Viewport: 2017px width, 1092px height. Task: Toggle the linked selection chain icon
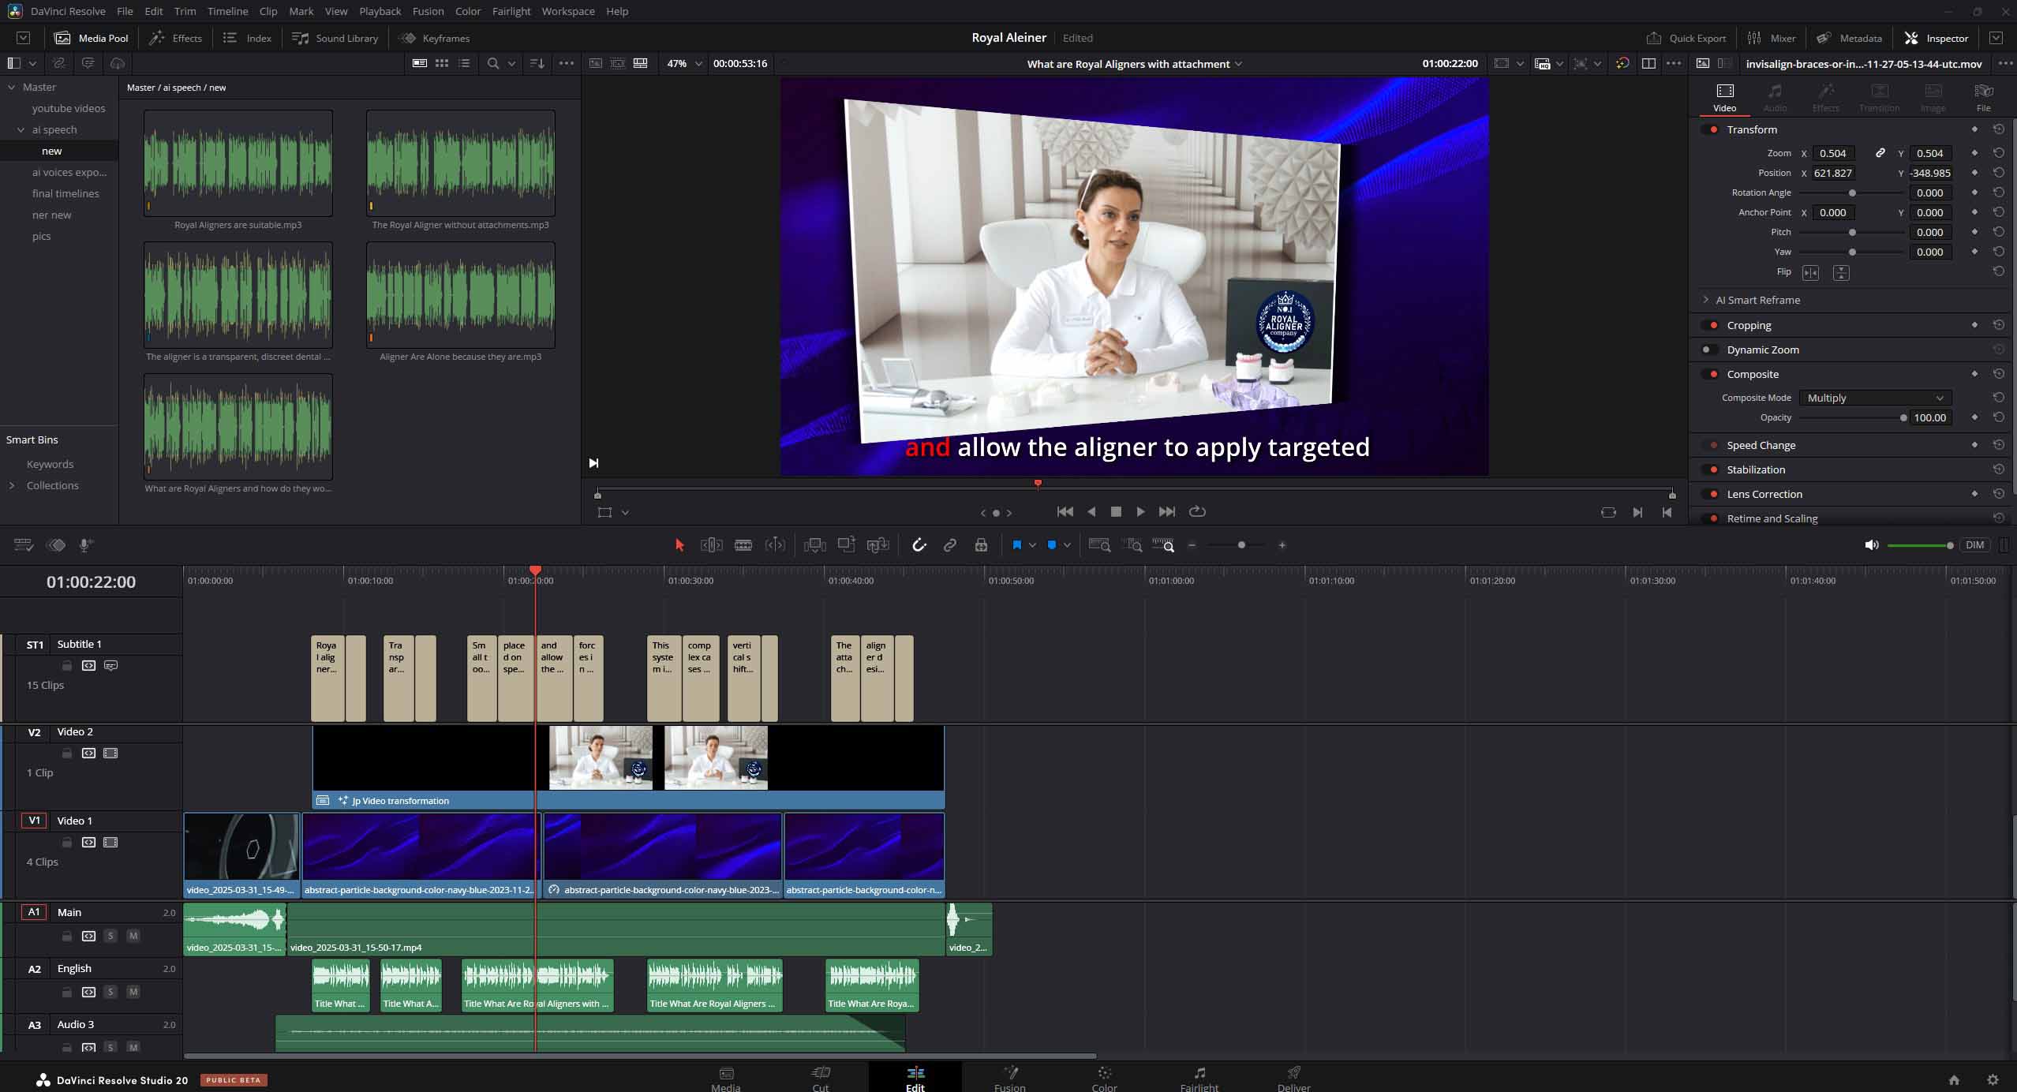(x=950, y=545)
